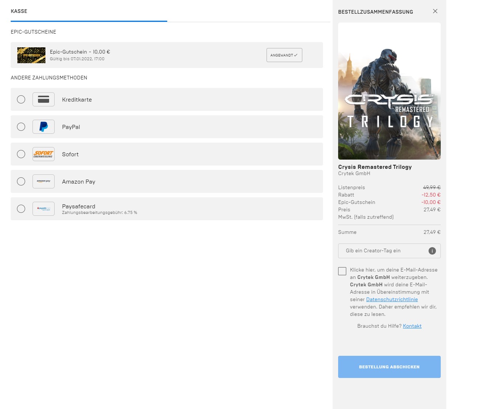The height and width of the screenshot is (409, 488).
Task: Open the Kontakt help link
Action: [x=412, y=326]
